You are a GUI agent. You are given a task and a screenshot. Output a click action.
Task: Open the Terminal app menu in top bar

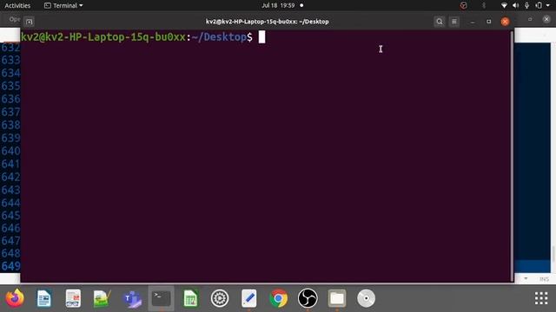pos(63,5)
